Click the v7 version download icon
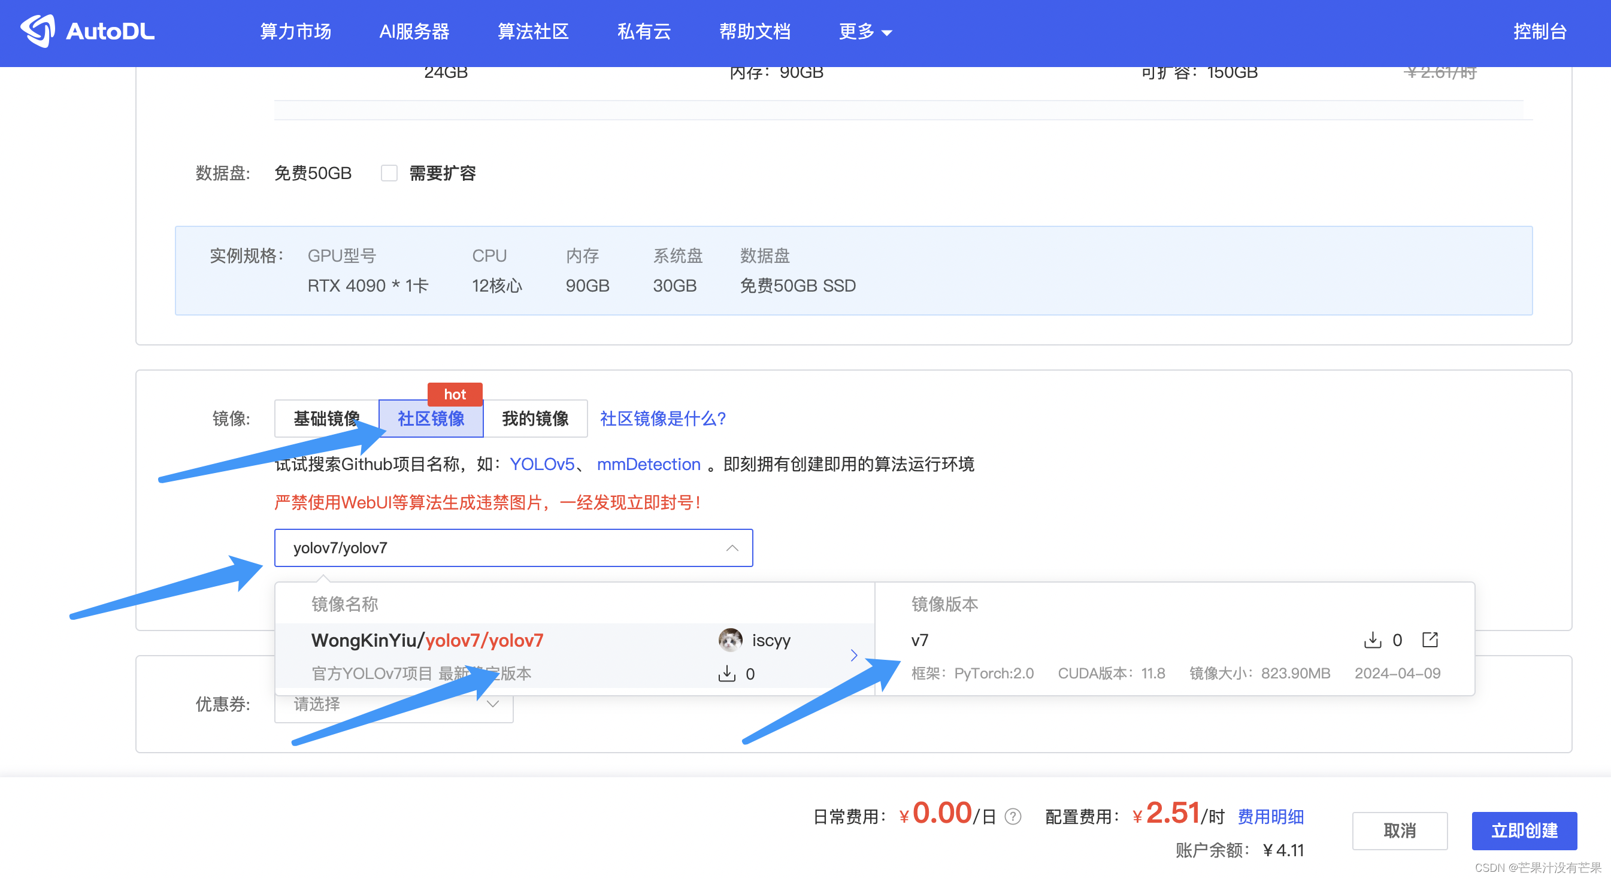1611x879 pixels. tap(1372, 639)
